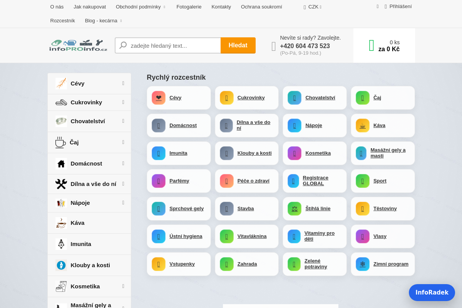Open the O nás menu item

57,7
